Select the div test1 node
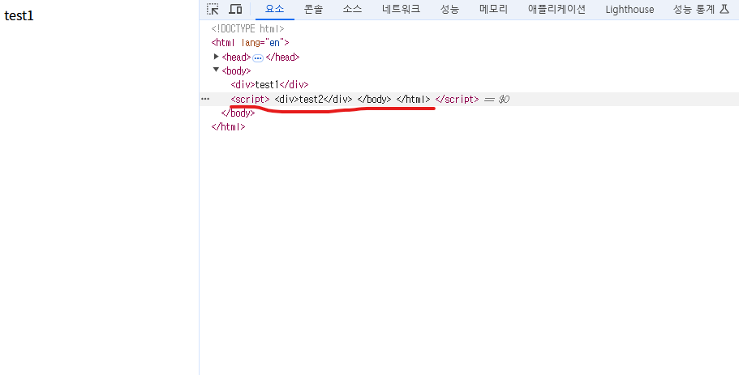This screenshot has width=739, height=375. click(x=269, y=85)
